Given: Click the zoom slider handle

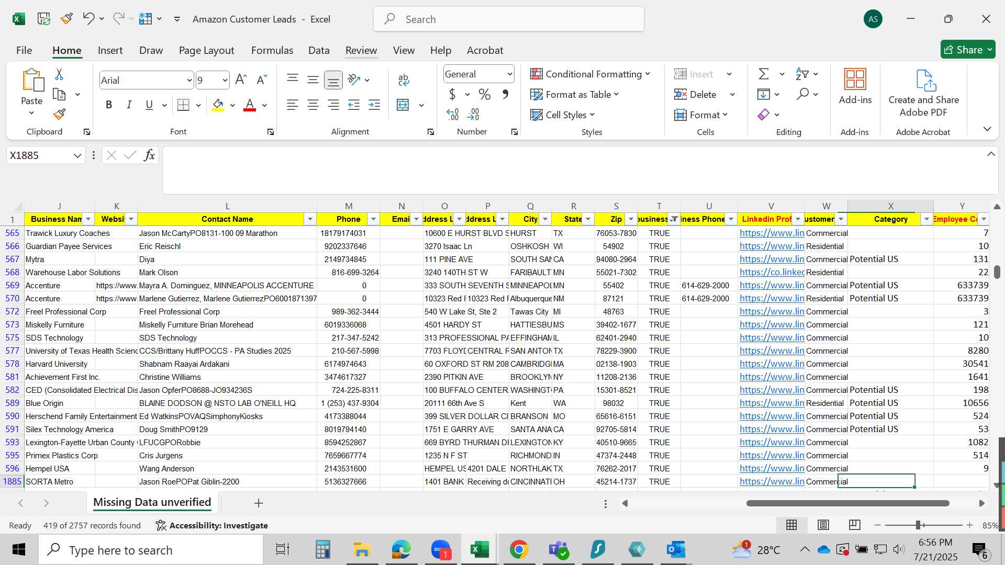Looking at the screenshot, I should [918, 525].
